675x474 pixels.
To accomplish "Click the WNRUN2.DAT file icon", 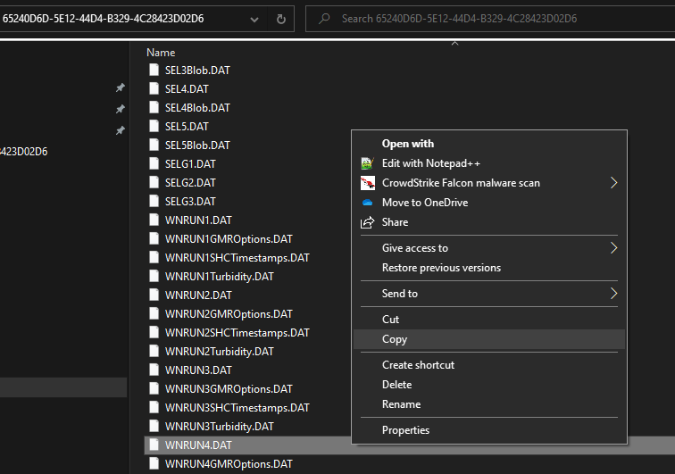I will click(x=154, y=295).
